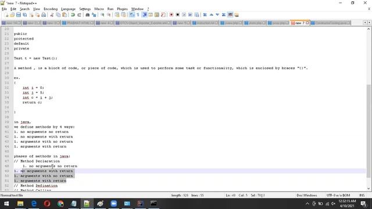Click the Save All toolbar icon
Image resolution: width=372 pixels, height=209 pixels.
pos(24,15)
